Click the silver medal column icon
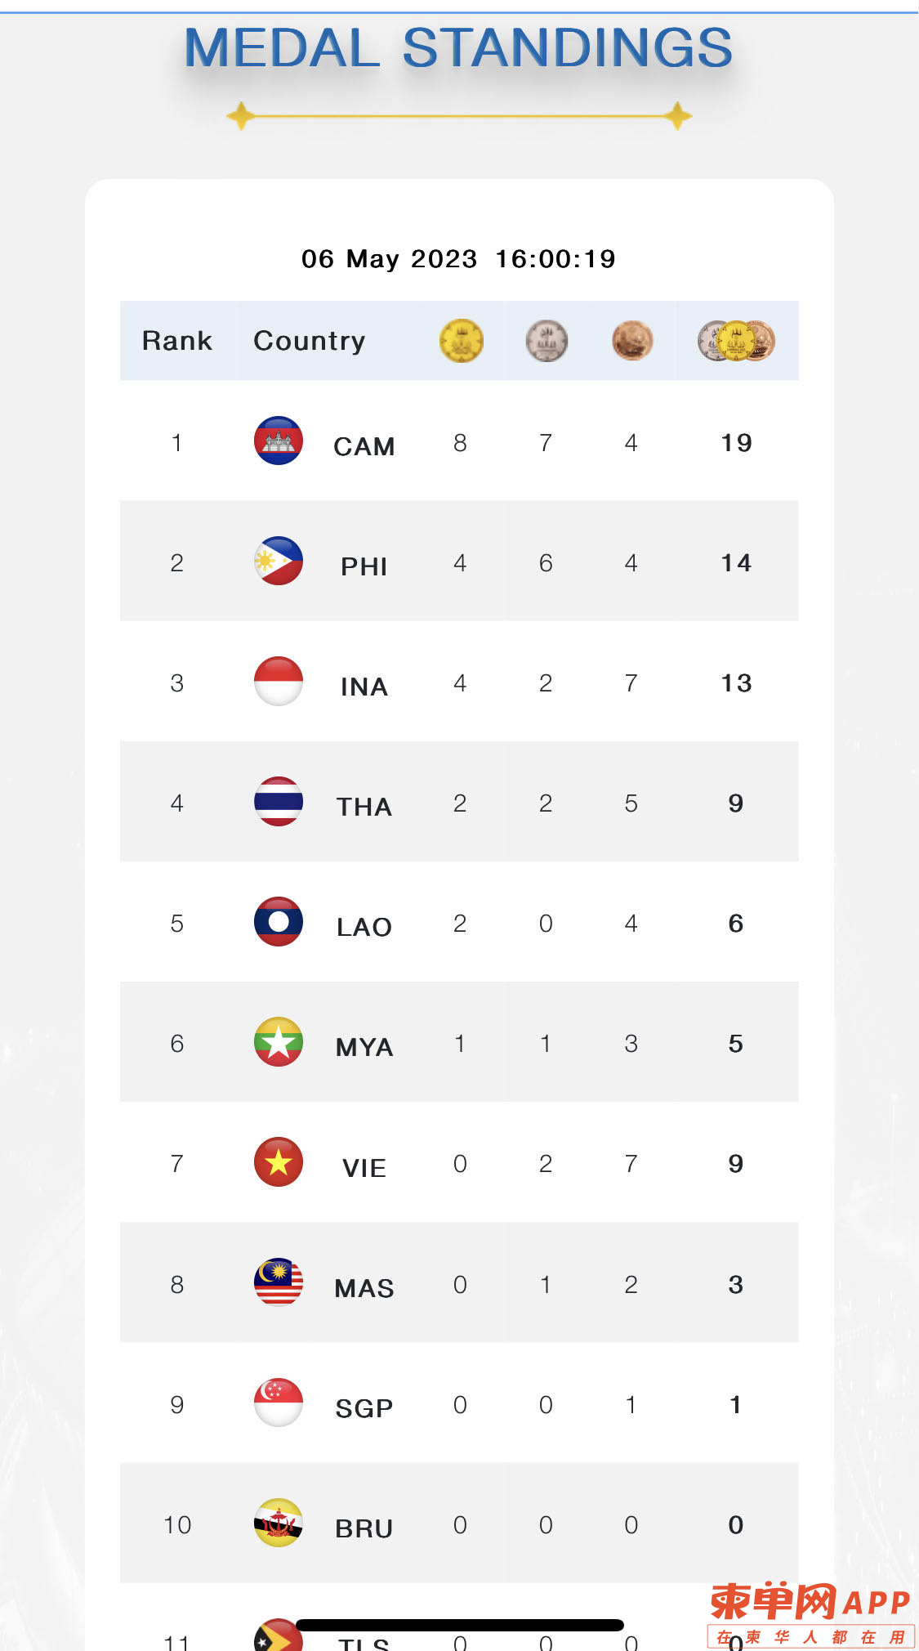The image size is (919, 1651). (x=546, y=341)
